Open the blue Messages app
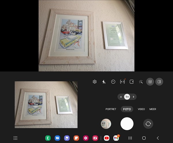Viewport: 173px width, 143px height. (57, 138)
